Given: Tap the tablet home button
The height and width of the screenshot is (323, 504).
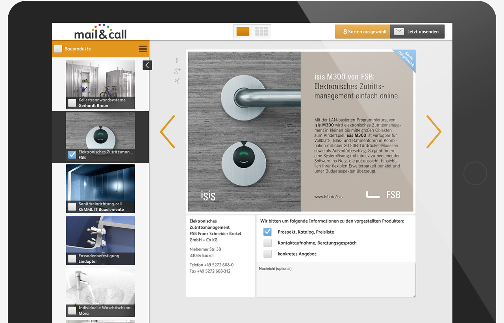Looking at the screenshot, I should click(x=475, y=173).
